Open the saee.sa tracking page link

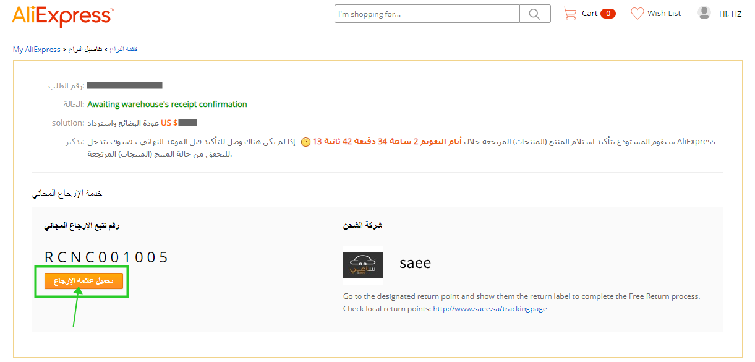click(x=490, y=309)
